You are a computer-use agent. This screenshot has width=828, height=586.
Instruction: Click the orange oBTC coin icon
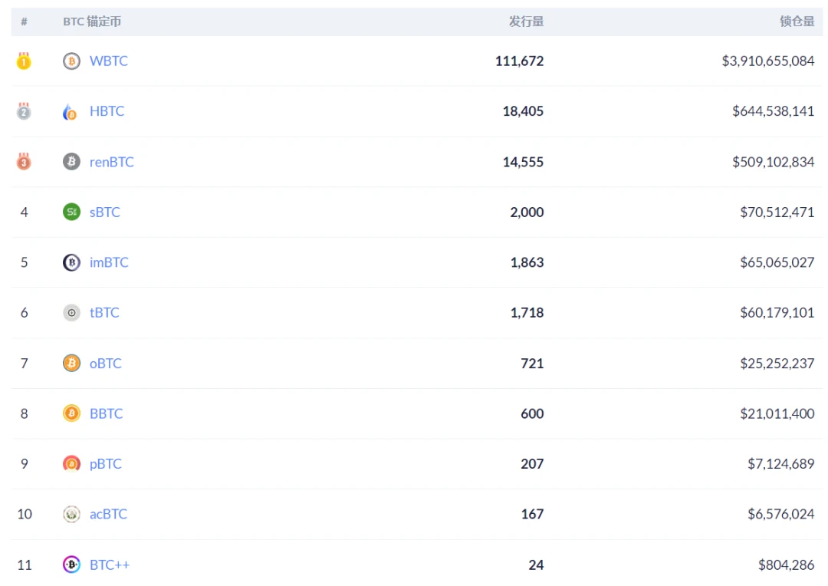[x=72, y=363]
